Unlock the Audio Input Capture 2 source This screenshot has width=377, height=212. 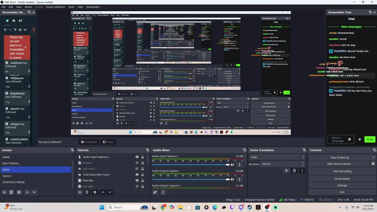coord(143,157)
